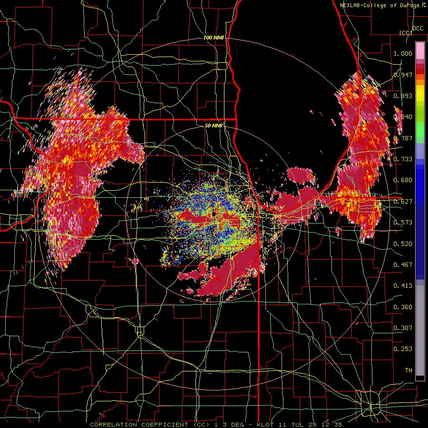Select the 0.253 legend value
428x428 pixels.
coord(403,349)
